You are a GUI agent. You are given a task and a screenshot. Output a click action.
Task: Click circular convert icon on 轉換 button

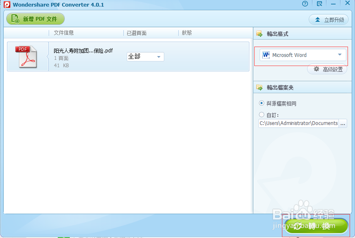298,226
